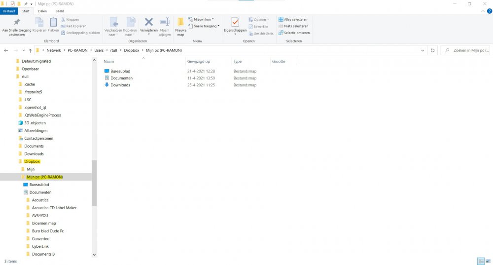Click the Plakken paste icon
Screen dimensions: 493x265
click(x=53, y=22)
